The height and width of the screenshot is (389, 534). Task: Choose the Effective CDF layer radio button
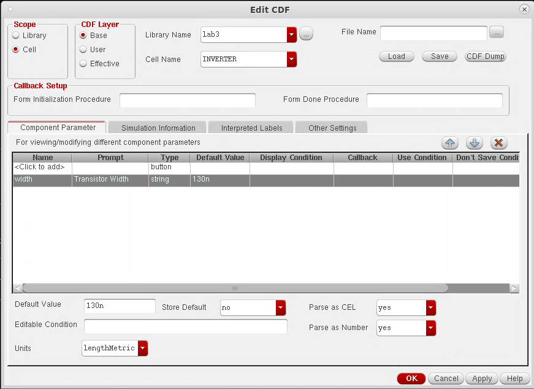pos(83,64)
